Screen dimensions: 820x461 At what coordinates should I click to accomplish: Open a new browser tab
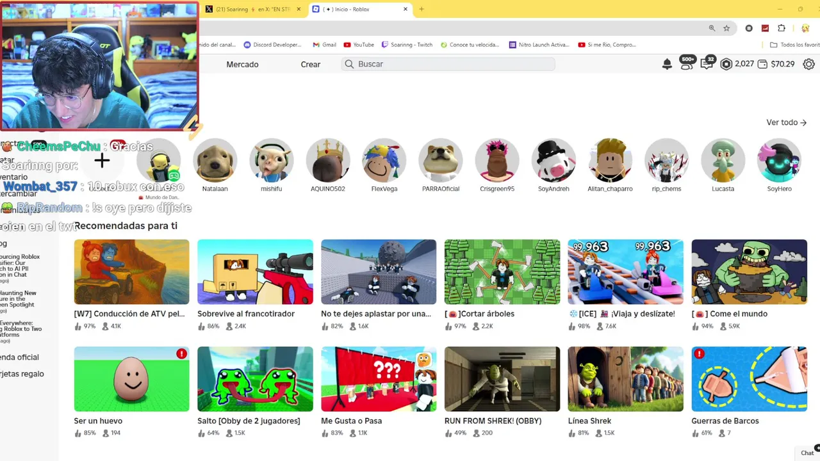click(422, 9)
